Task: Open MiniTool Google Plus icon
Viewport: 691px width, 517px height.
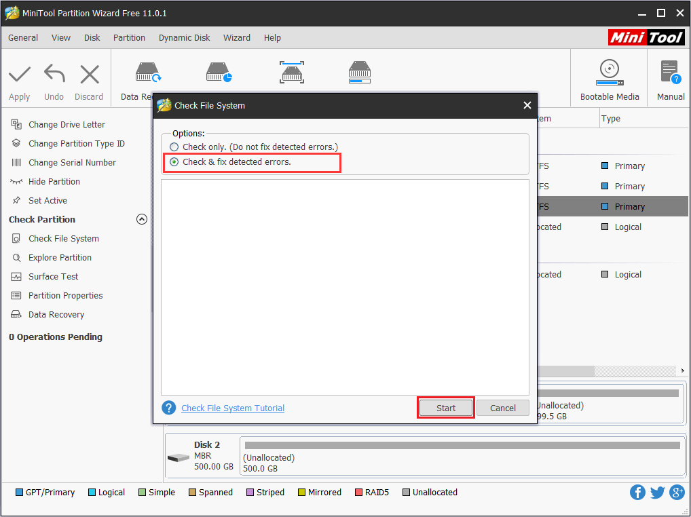Action: pos(677,492)
